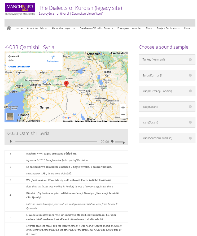Click 'K-033 Qamishli, Syria' page heading
Viewport: 197px width, 236px height.
click(29, 47)
